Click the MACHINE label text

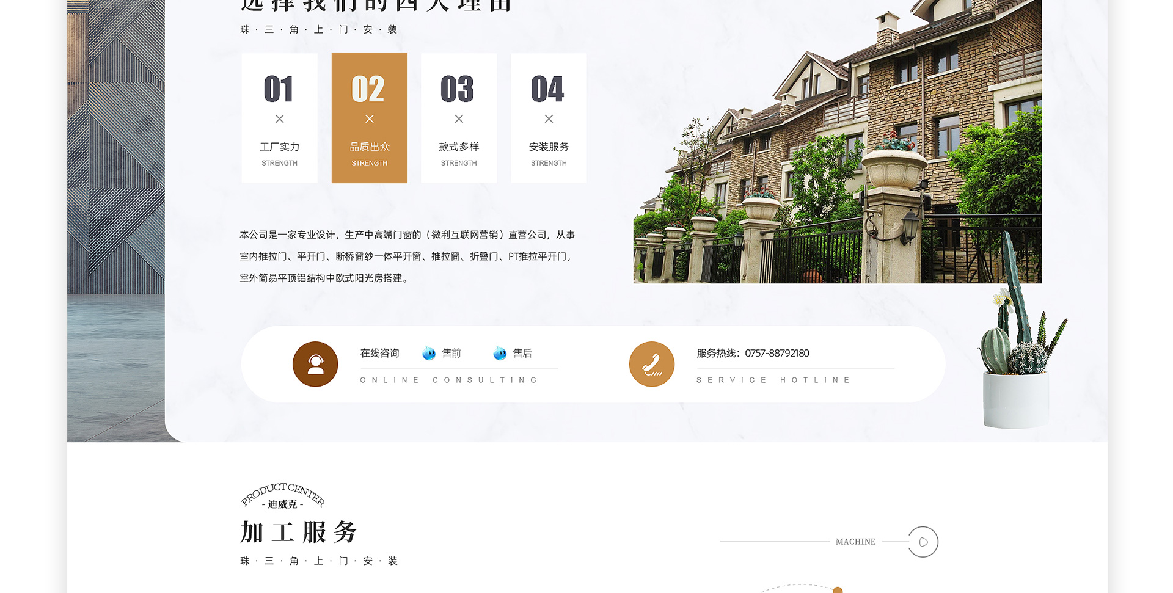(855, 542)
